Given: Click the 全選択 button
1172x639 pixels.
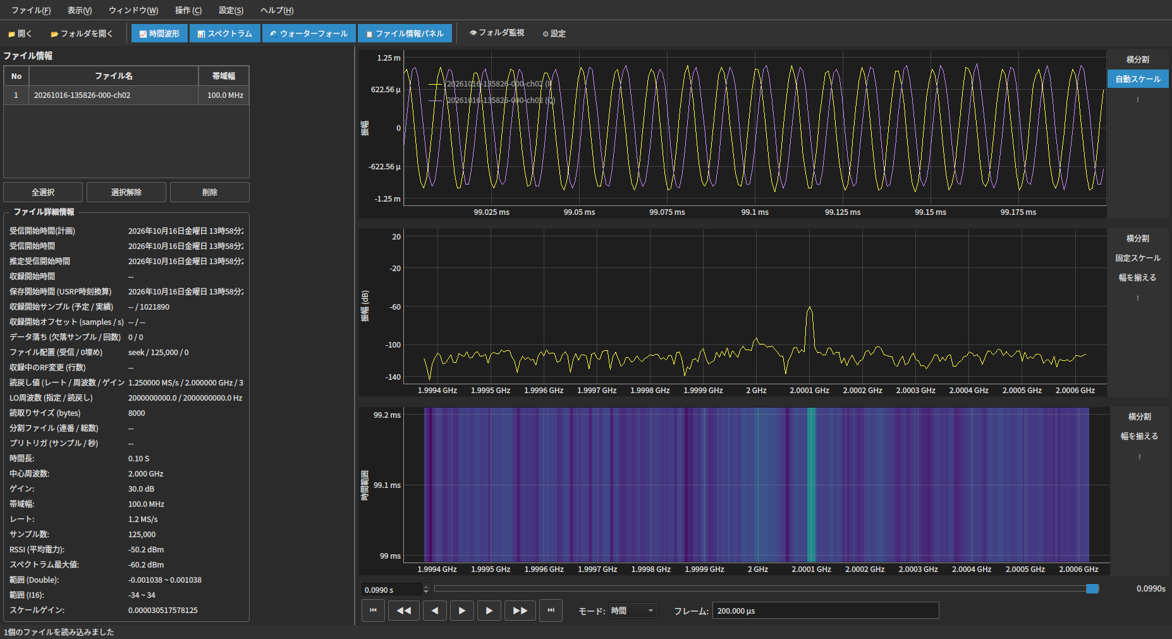Looking at the screenshot, I should coord(43,192).
